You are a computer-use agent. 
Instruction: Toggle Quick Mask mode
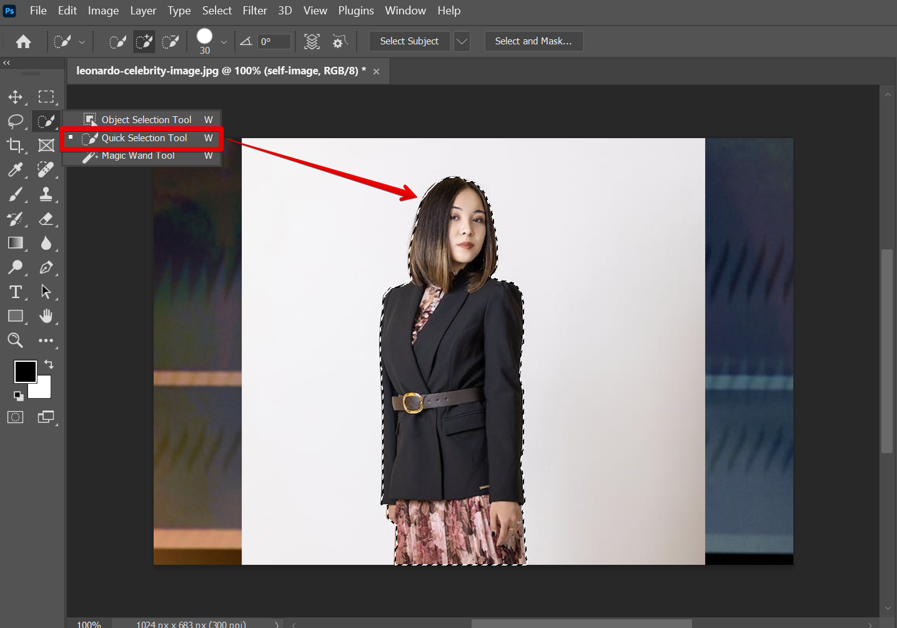tap(15, 417)
